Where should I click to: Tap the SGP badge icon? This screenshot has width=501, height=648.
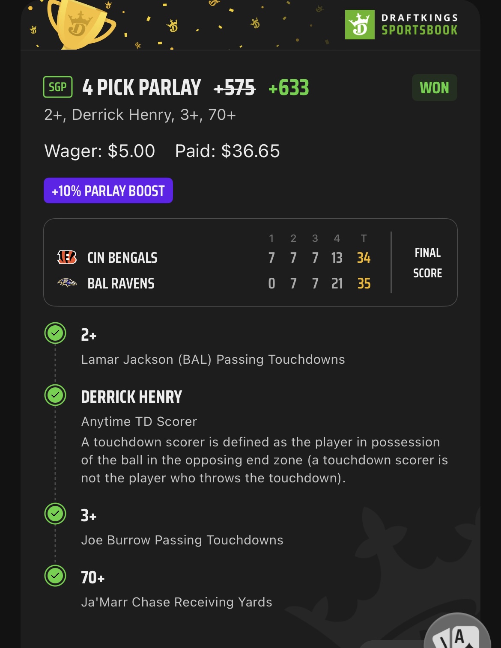click(x=58, y=87)
